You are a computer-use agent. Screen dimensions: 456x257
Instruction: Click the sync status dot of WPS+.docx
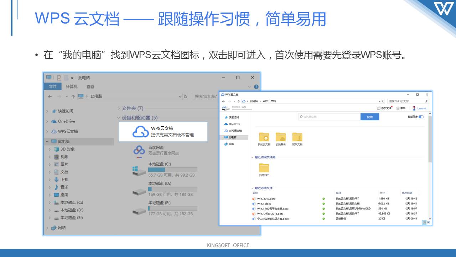[x=323, y=203]
